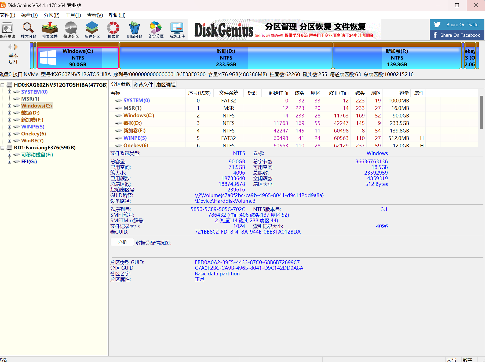The width and height of the screenshot is (485, 362).
Task: Click the 卷标 column header
Action: point(147,93)
